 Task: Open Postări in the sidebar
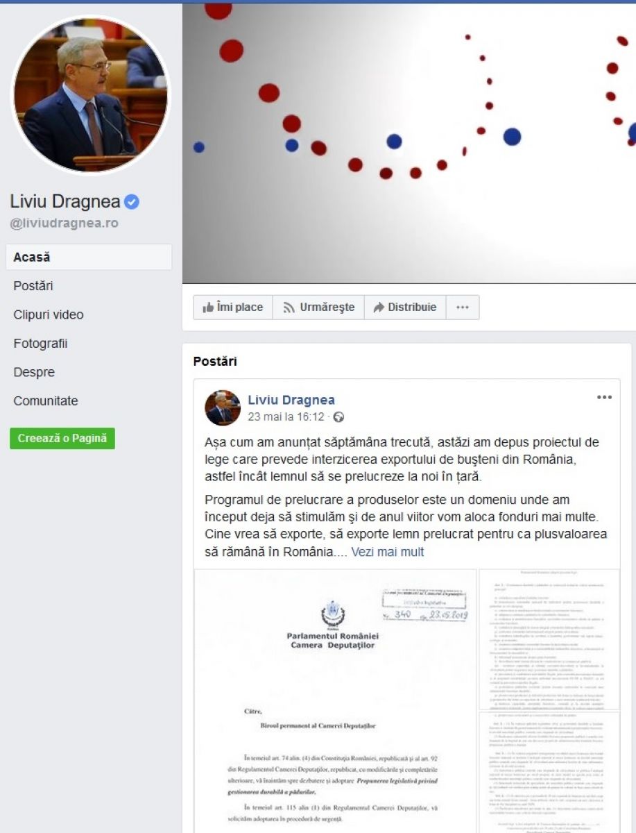pyautogui.click(x=33, y=286)
